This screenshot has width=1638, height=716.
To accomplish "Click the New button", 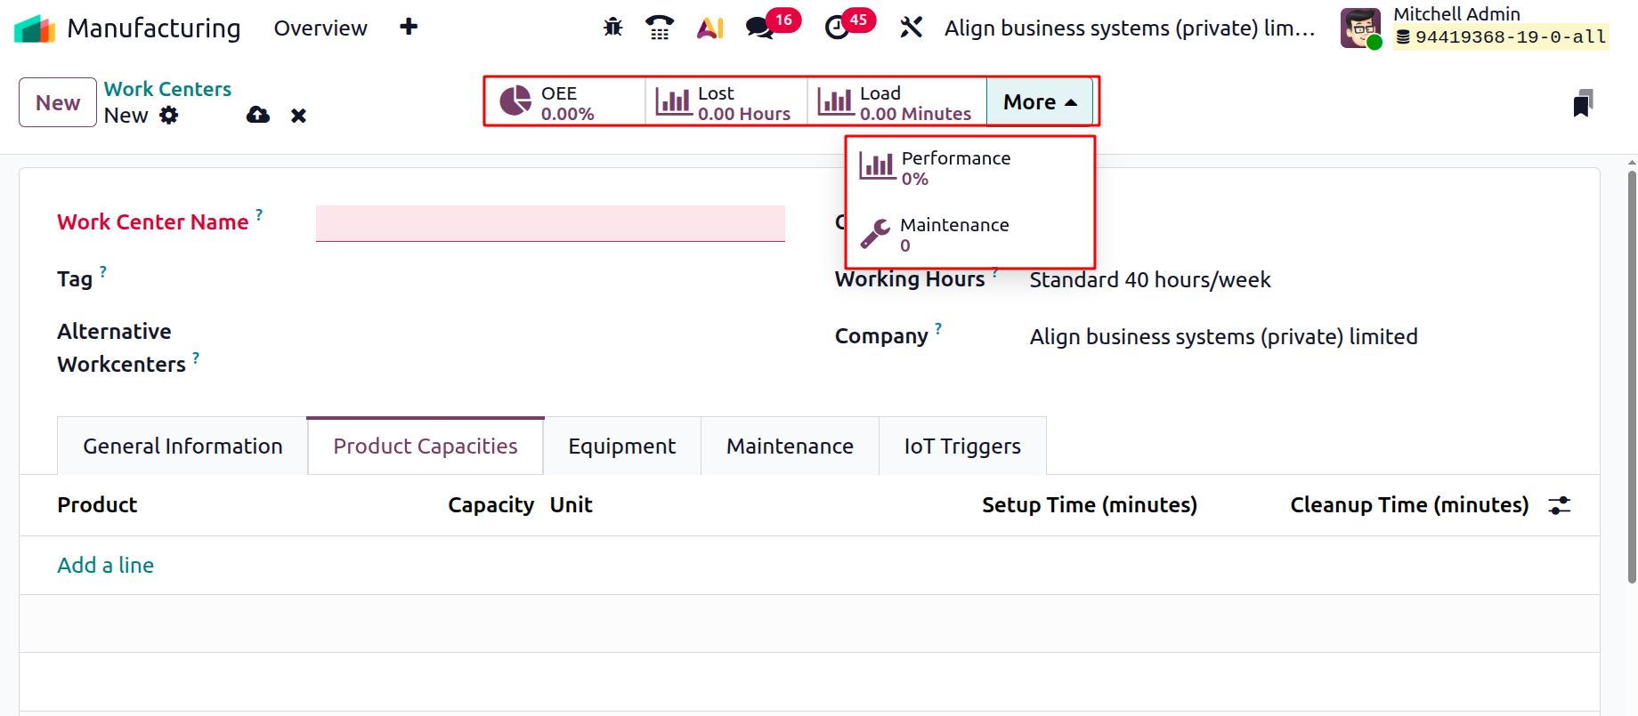I will (x=58, y=102).
